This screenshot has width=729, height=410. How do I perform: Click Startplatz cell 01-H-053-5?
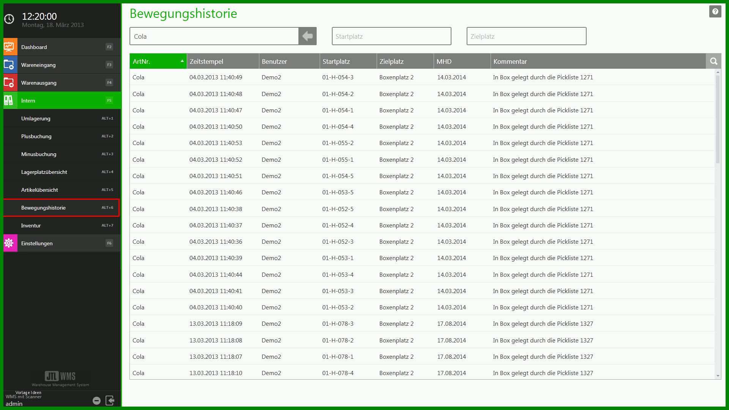(x=338, y=192)
